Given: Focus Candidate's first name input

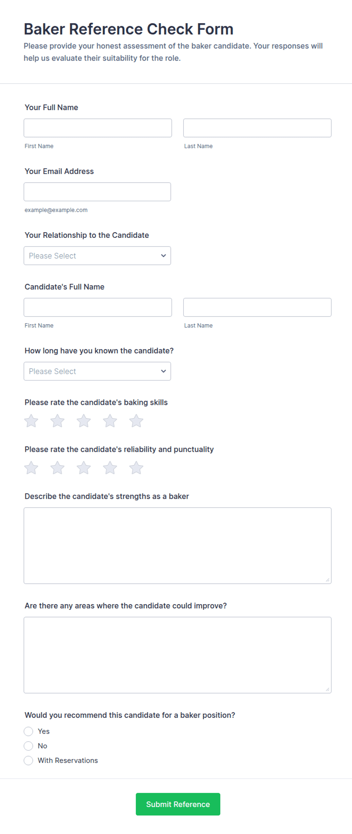Looking at the screenshot, I should click(98, 307).
